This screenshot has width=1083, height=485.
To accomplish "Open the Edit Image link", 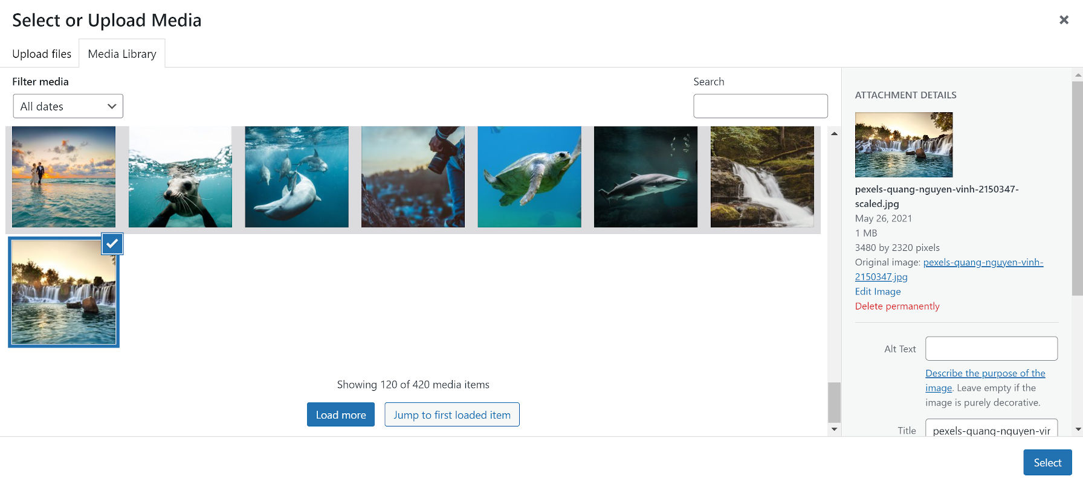I will pyautogui.click(x=878, y=291).
